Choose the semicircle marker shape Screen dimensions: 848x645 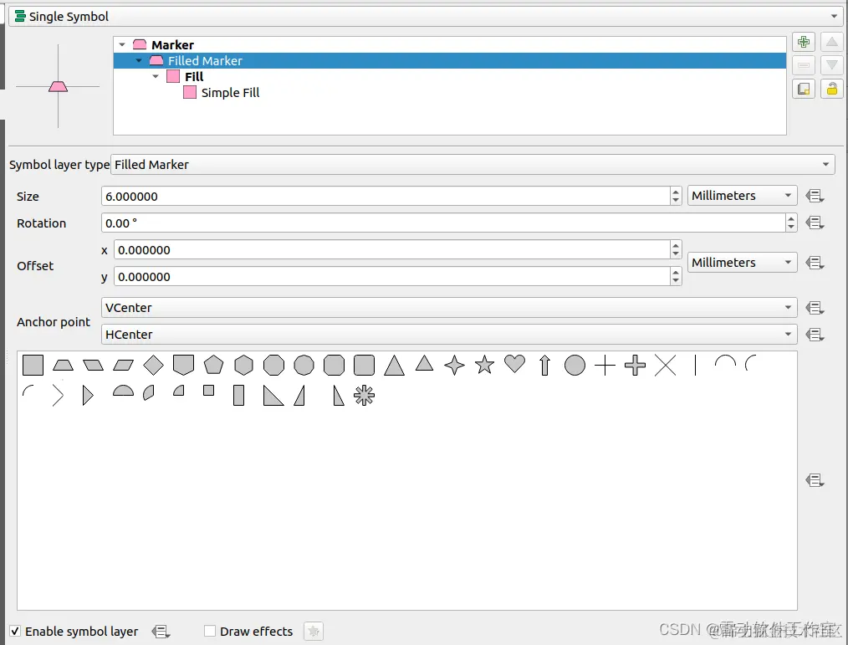click(123, 391)
